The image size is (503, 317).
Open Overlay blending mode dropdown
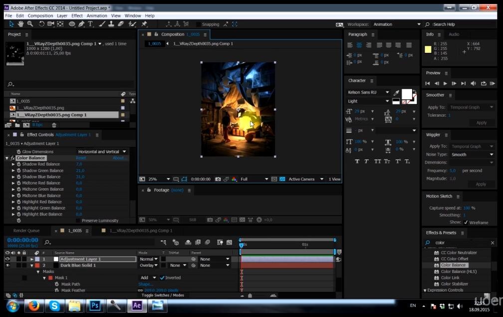[149, 266]
